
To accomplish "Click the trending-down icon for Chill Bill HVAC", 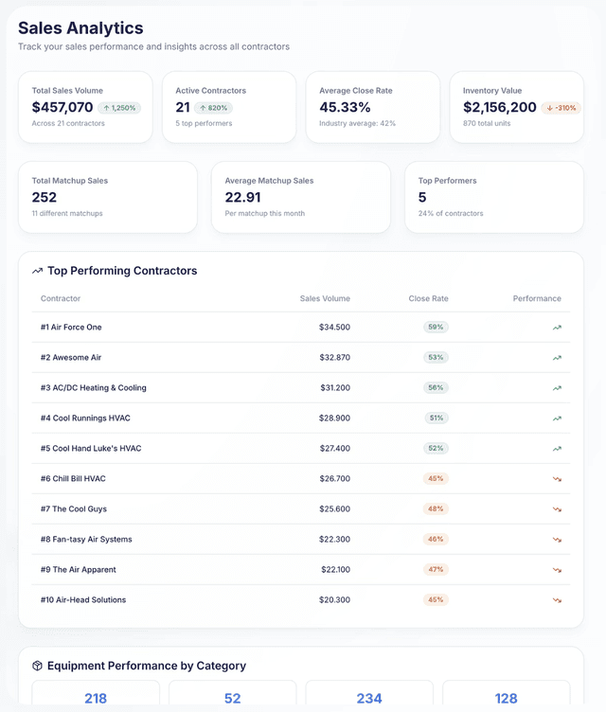I will (x=557, y=479).
